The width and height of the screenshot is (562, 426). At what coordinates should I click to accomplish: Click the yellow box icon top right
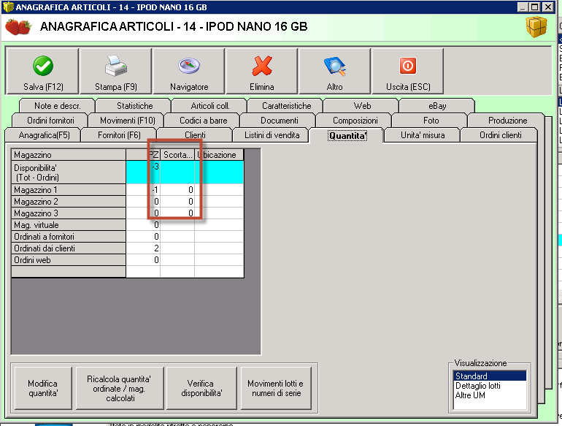536,26
